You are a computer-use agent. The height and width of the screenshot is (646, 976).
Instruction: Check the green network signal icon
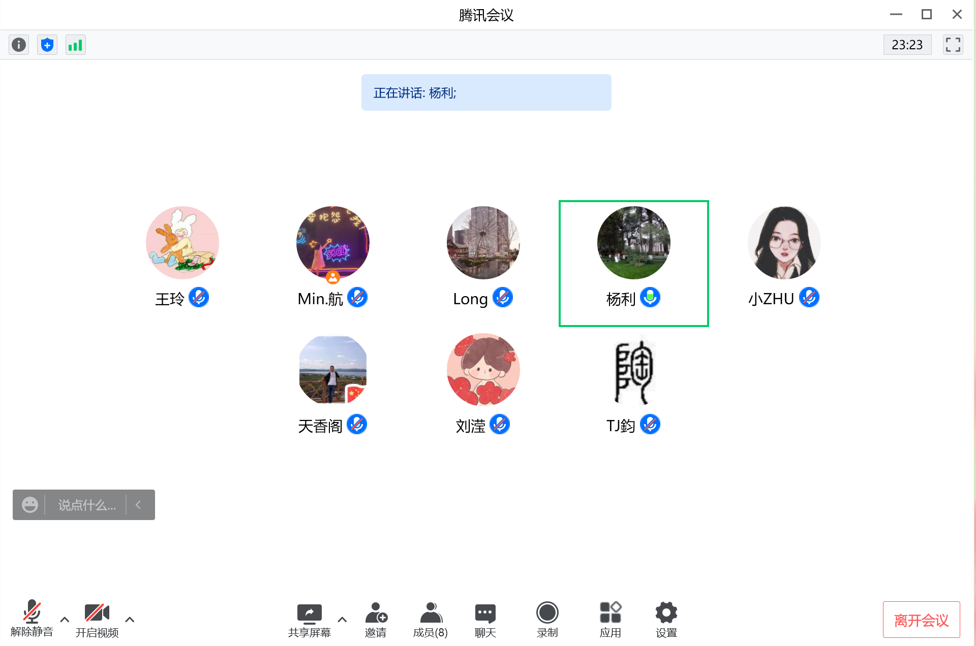(x=76, y=45)
